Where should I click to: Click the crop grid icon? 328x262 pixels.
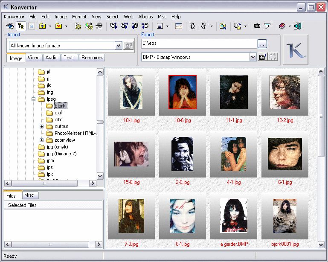click(99, 26)
